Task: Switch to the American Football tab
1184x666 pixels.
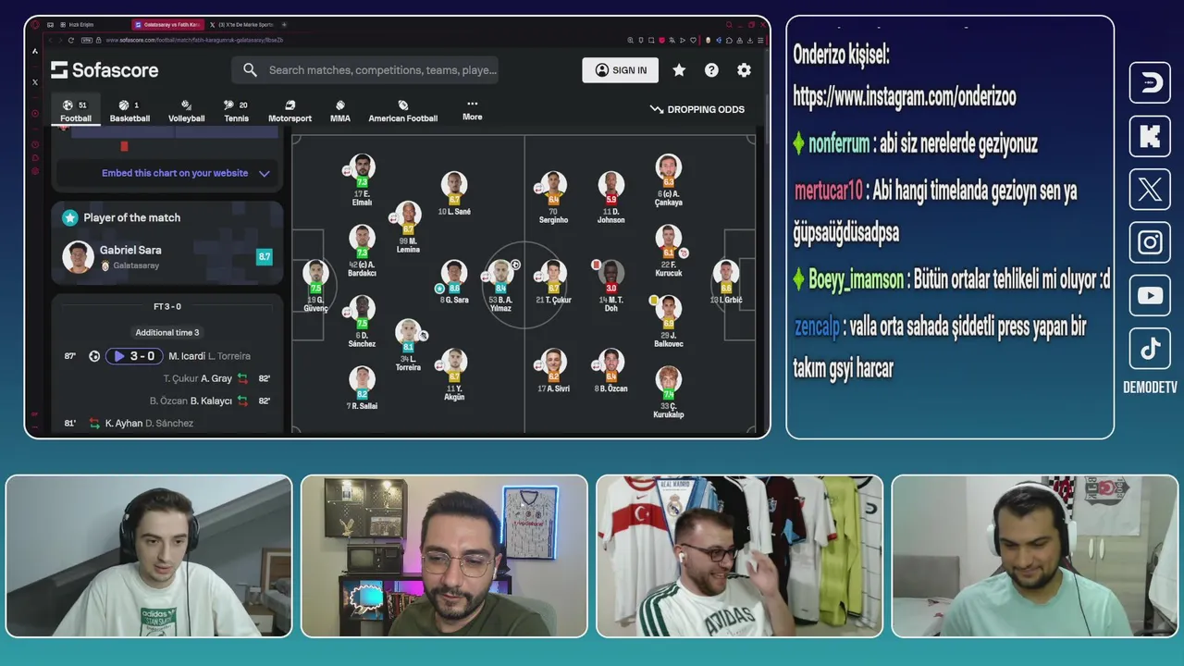Action: [x=403, y=111]
